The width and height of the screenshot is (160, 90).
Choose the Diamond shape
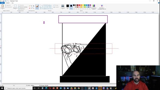[42, 7]
